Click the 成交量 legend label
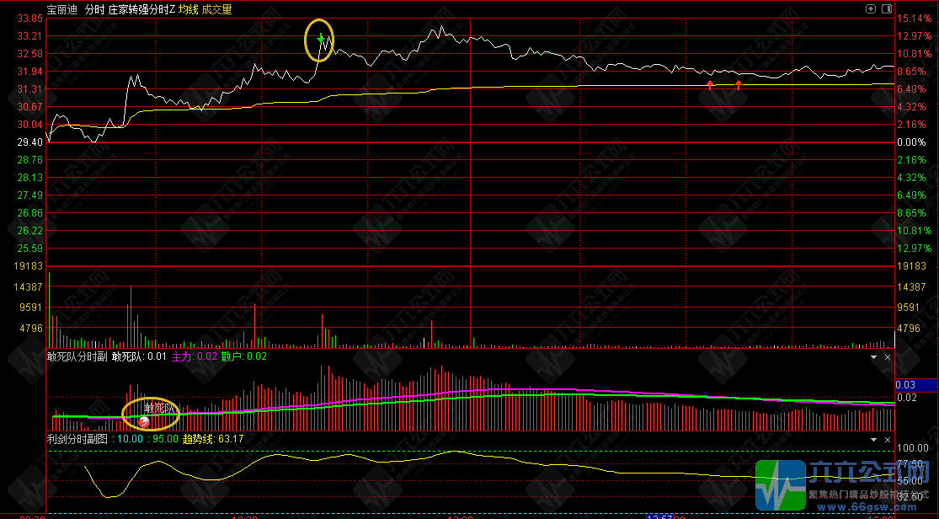The width and height of the screenshot is (939, 519). [x=216, y=10]
